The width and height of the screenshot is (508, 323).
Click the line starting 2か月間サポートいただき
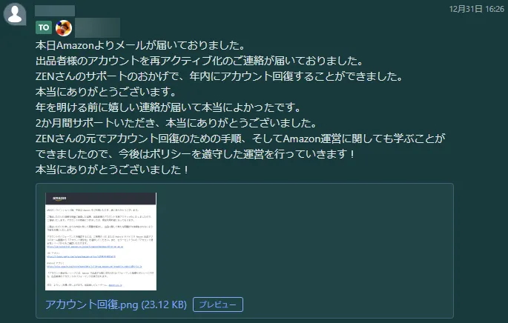coord(177,123)
